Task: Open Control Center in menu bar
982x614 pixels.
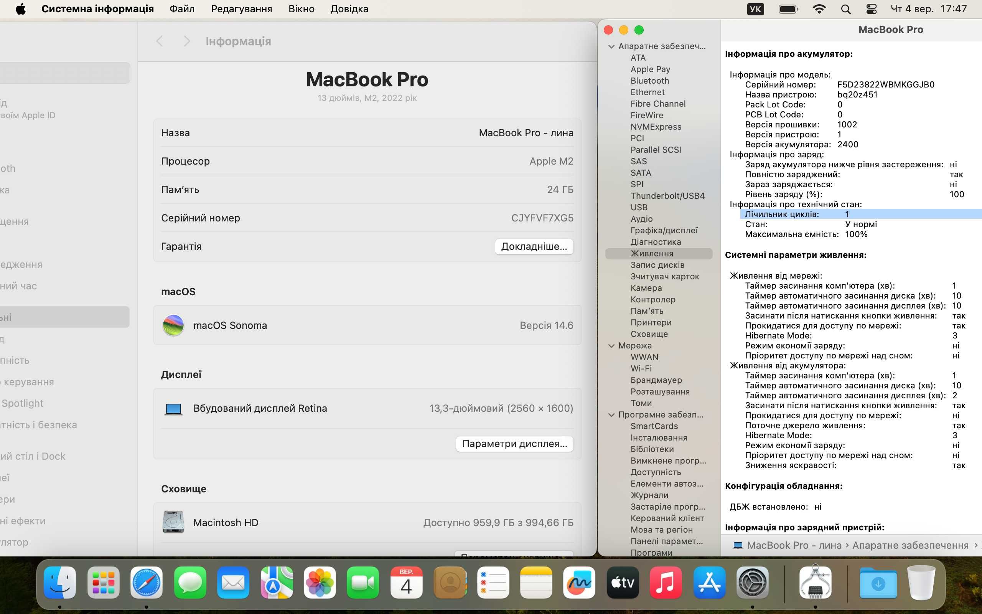Action: [871, 9]
